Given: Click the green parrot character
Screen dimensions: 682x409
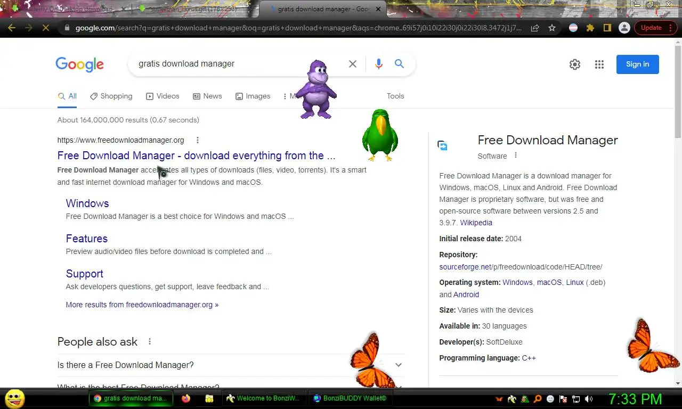Looking at the screenshot, I should 380,135.
